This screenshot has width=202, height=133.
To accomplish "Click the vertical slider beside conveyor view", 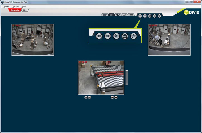I will click(127, 78).
